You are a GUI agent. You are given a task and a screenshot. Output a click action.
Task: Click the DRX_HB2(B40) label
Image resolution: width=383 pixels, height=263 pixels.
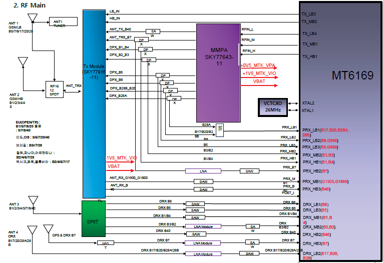click(x=317, y=234)
